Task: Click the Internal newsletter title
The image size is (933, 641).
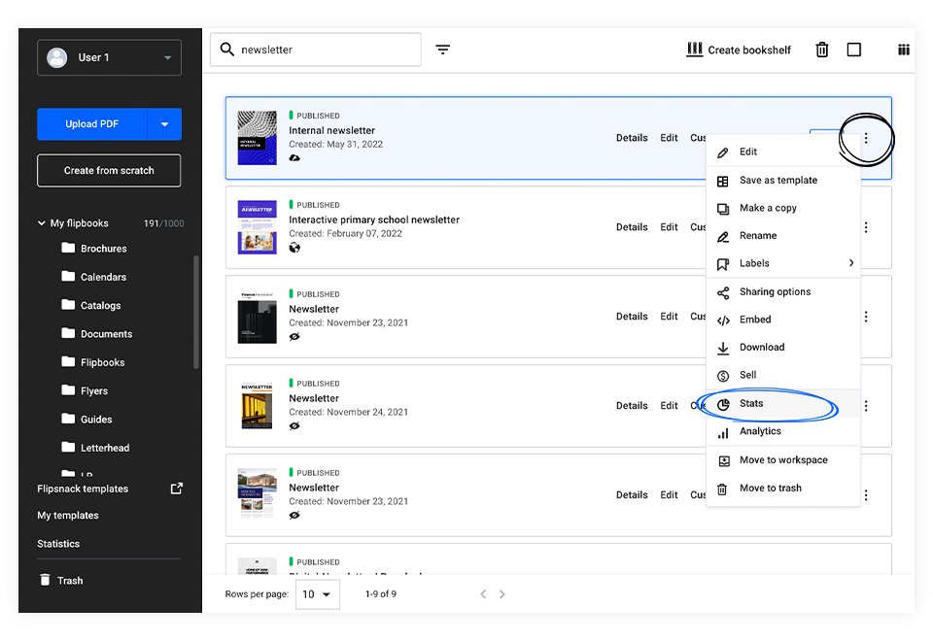Action: click(332, 130)
